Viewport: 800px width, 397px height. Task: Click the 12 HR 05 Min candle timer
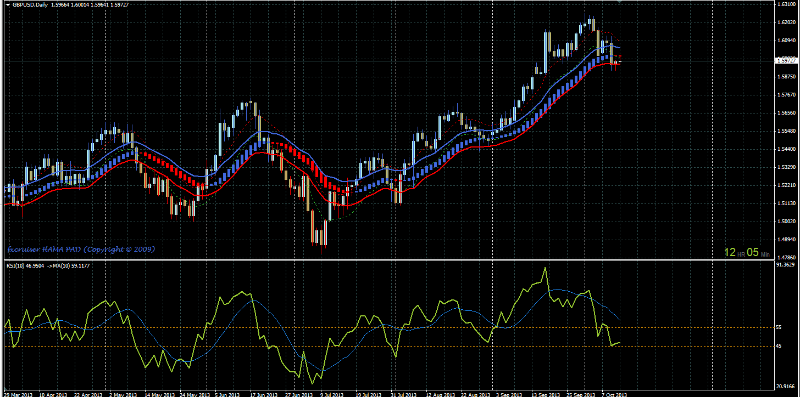[x=747, y=252]
